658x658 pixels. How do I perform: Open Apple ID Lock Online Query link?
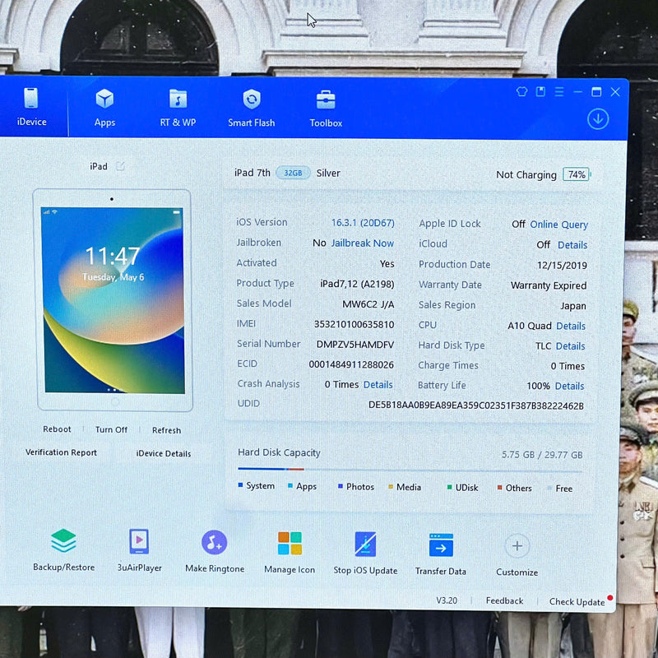(x=559, y=225)
